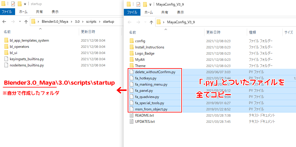Click the Back arrow in the MayaConfig_V3_9 window
Image resolution: width=296 pixels, height=147 pixels.
(x=129, y=22)
